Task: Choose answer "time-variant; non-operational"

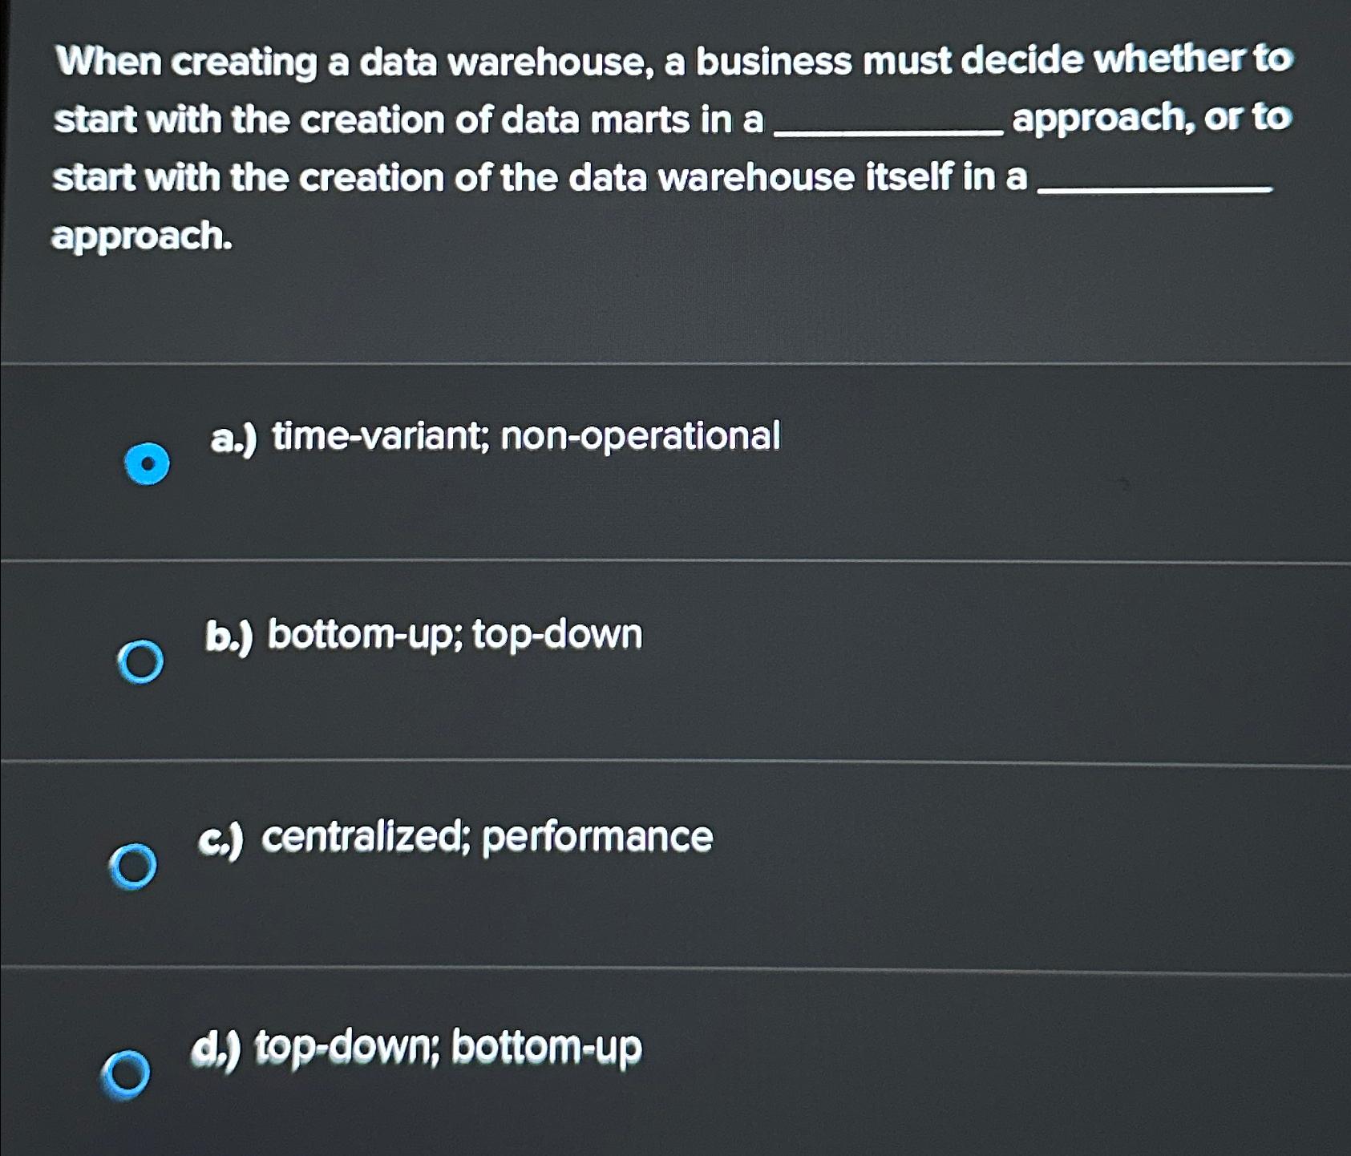Action: 522,435
